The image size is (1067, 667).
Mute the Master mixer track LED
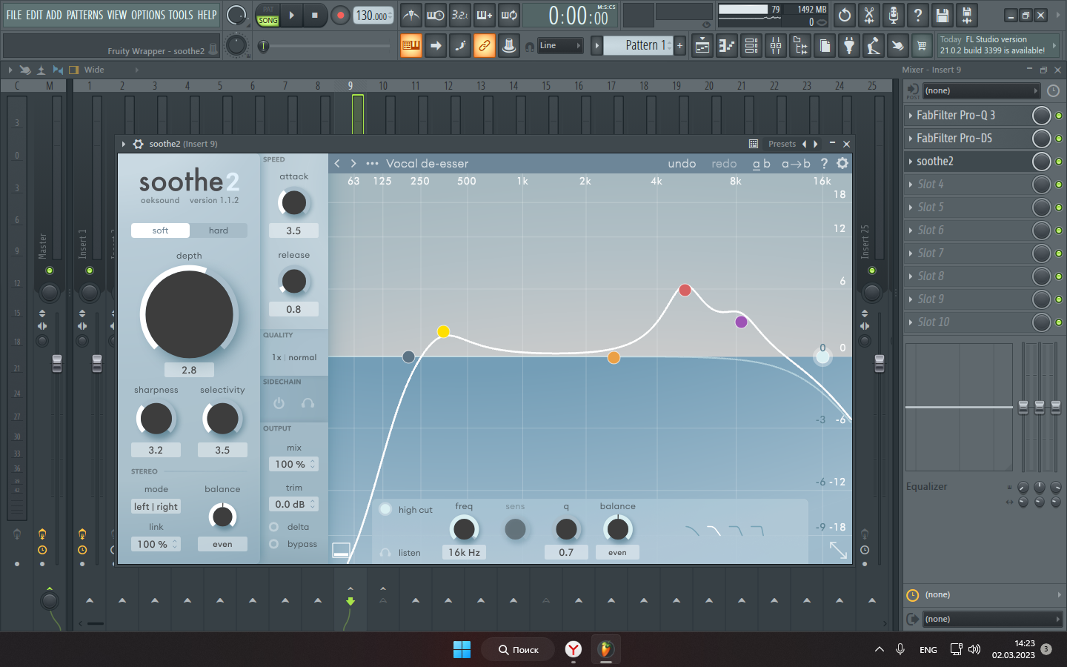[x=50, y=271]
